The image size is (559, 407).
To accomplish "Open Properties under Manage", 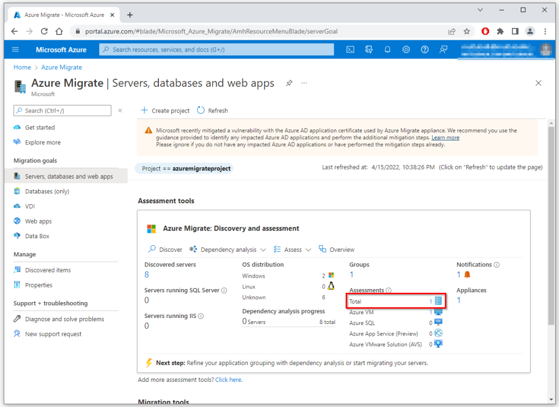I will coord(39,285).
